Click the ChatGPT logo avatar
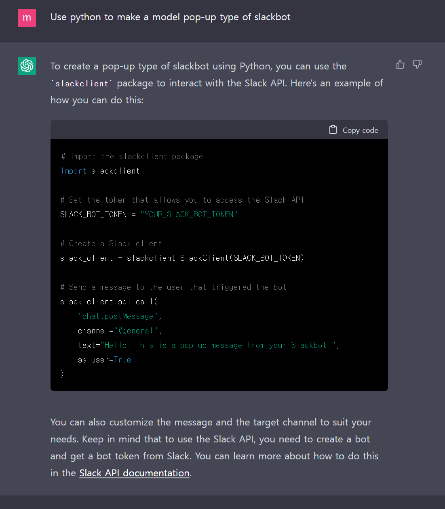Screen dimensions: 445x509 pos(27,66)
